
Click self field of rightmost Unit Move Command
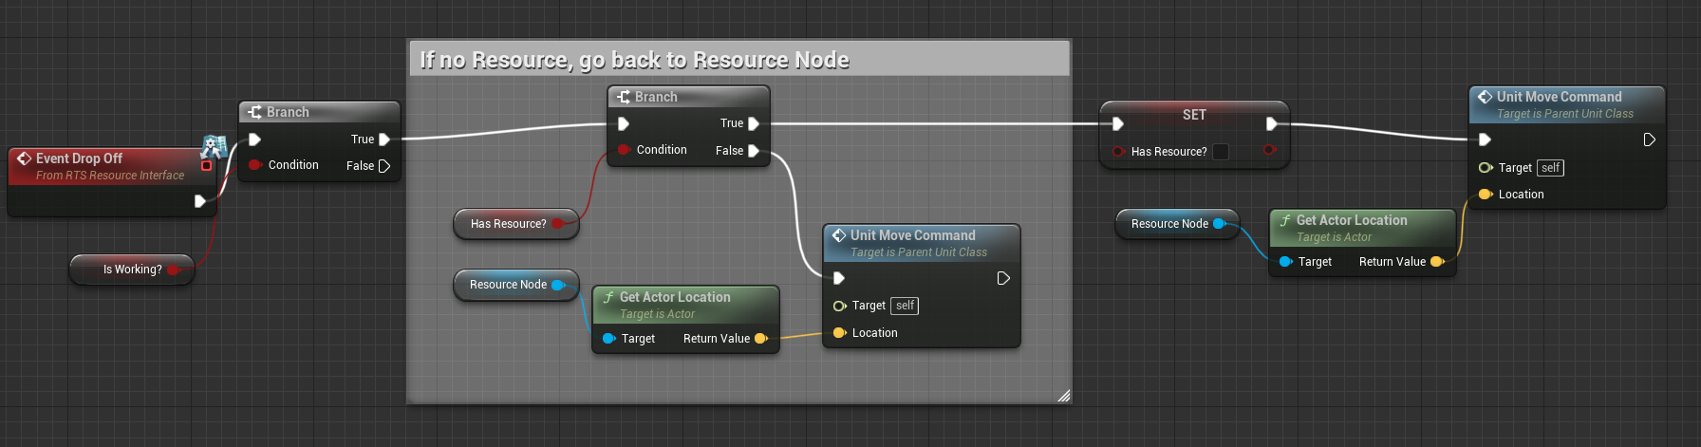(1550, 168)
